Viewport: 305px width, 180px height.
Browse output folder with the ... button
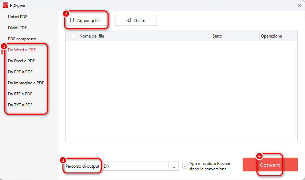(x=174, y=166)
